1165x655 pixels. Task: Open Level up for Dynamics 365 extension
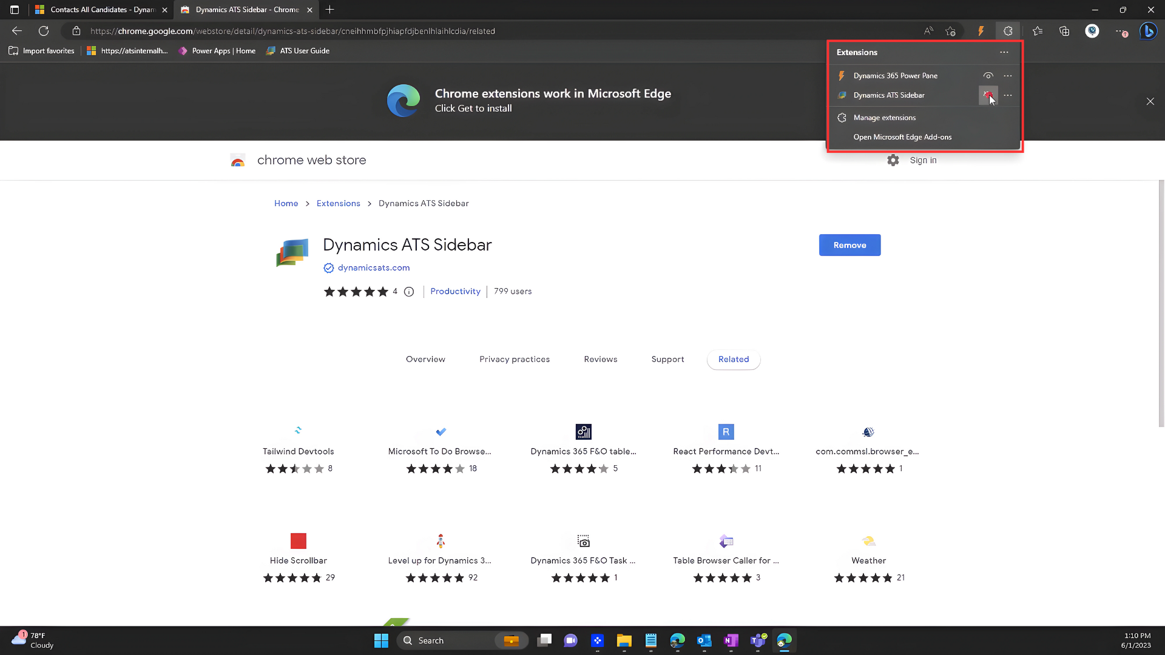(x=441, y=559)
